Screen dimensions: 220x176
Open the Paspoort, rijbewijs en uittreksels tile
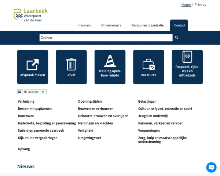click(x=187, y=67)
